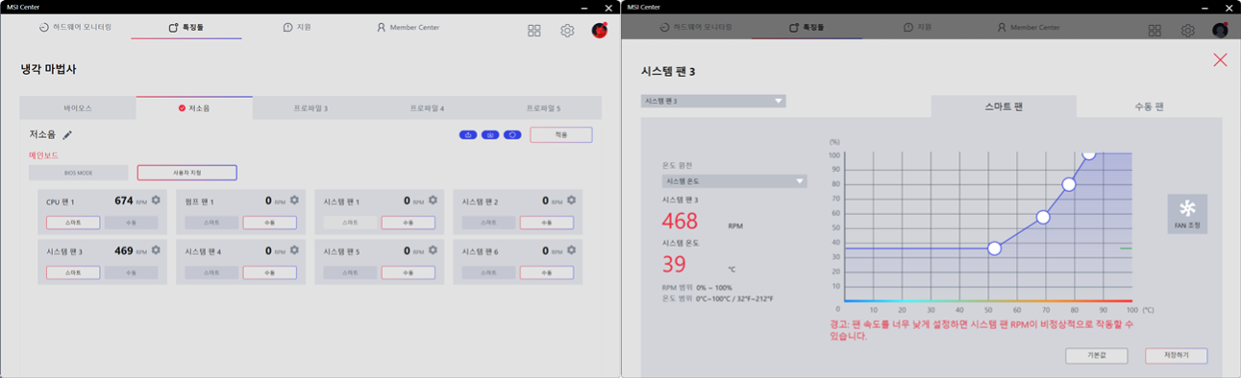The height and width of the screenshot is (378, 1241).
Task: Click the pencil icon beside 저소음 name
Action: pos(67,135)
